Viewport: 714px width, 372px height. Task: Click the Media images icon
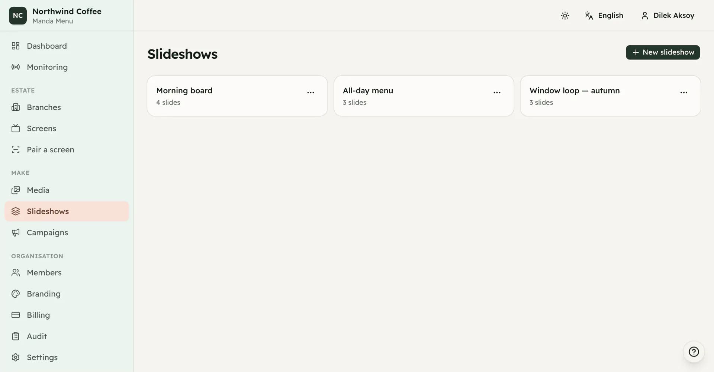16,190
